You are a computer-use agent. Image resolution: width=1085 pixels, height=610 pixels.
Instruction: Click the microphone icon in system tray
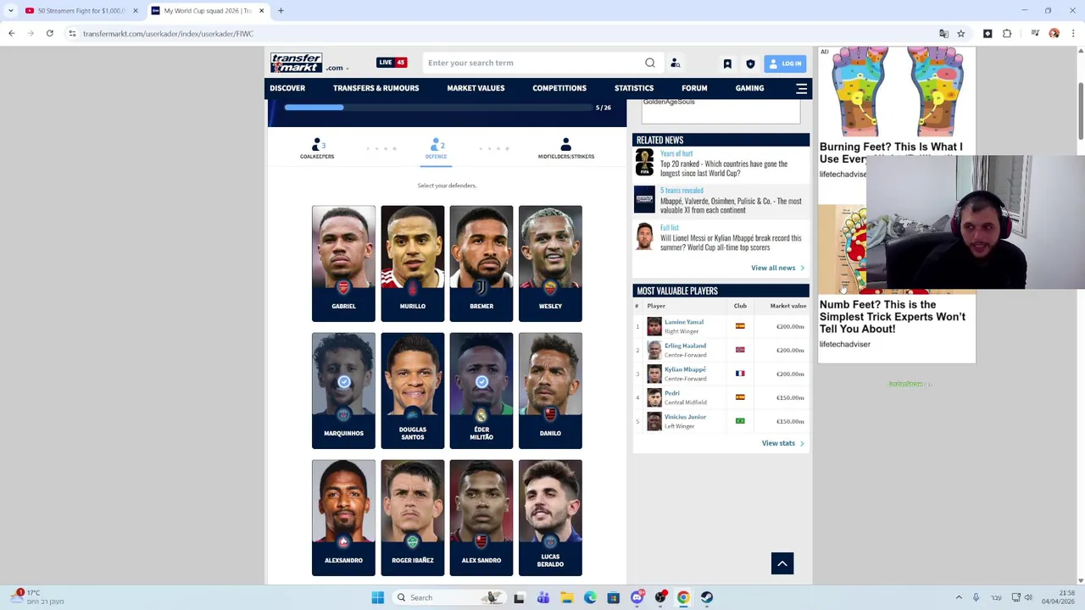(x=976, y=597)
